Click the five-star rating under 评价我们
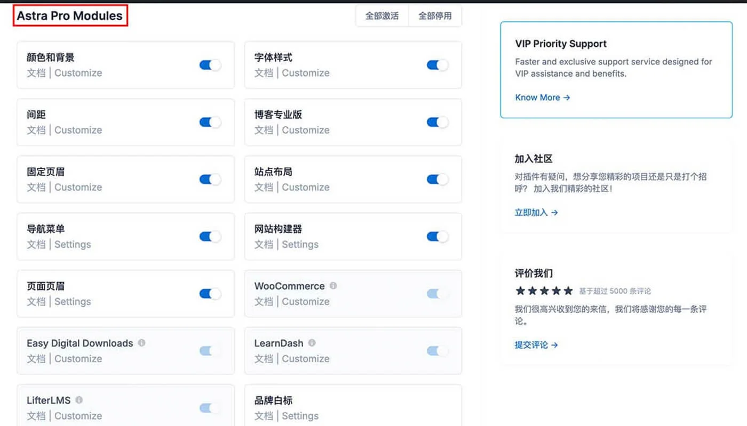 pos(544,291)
